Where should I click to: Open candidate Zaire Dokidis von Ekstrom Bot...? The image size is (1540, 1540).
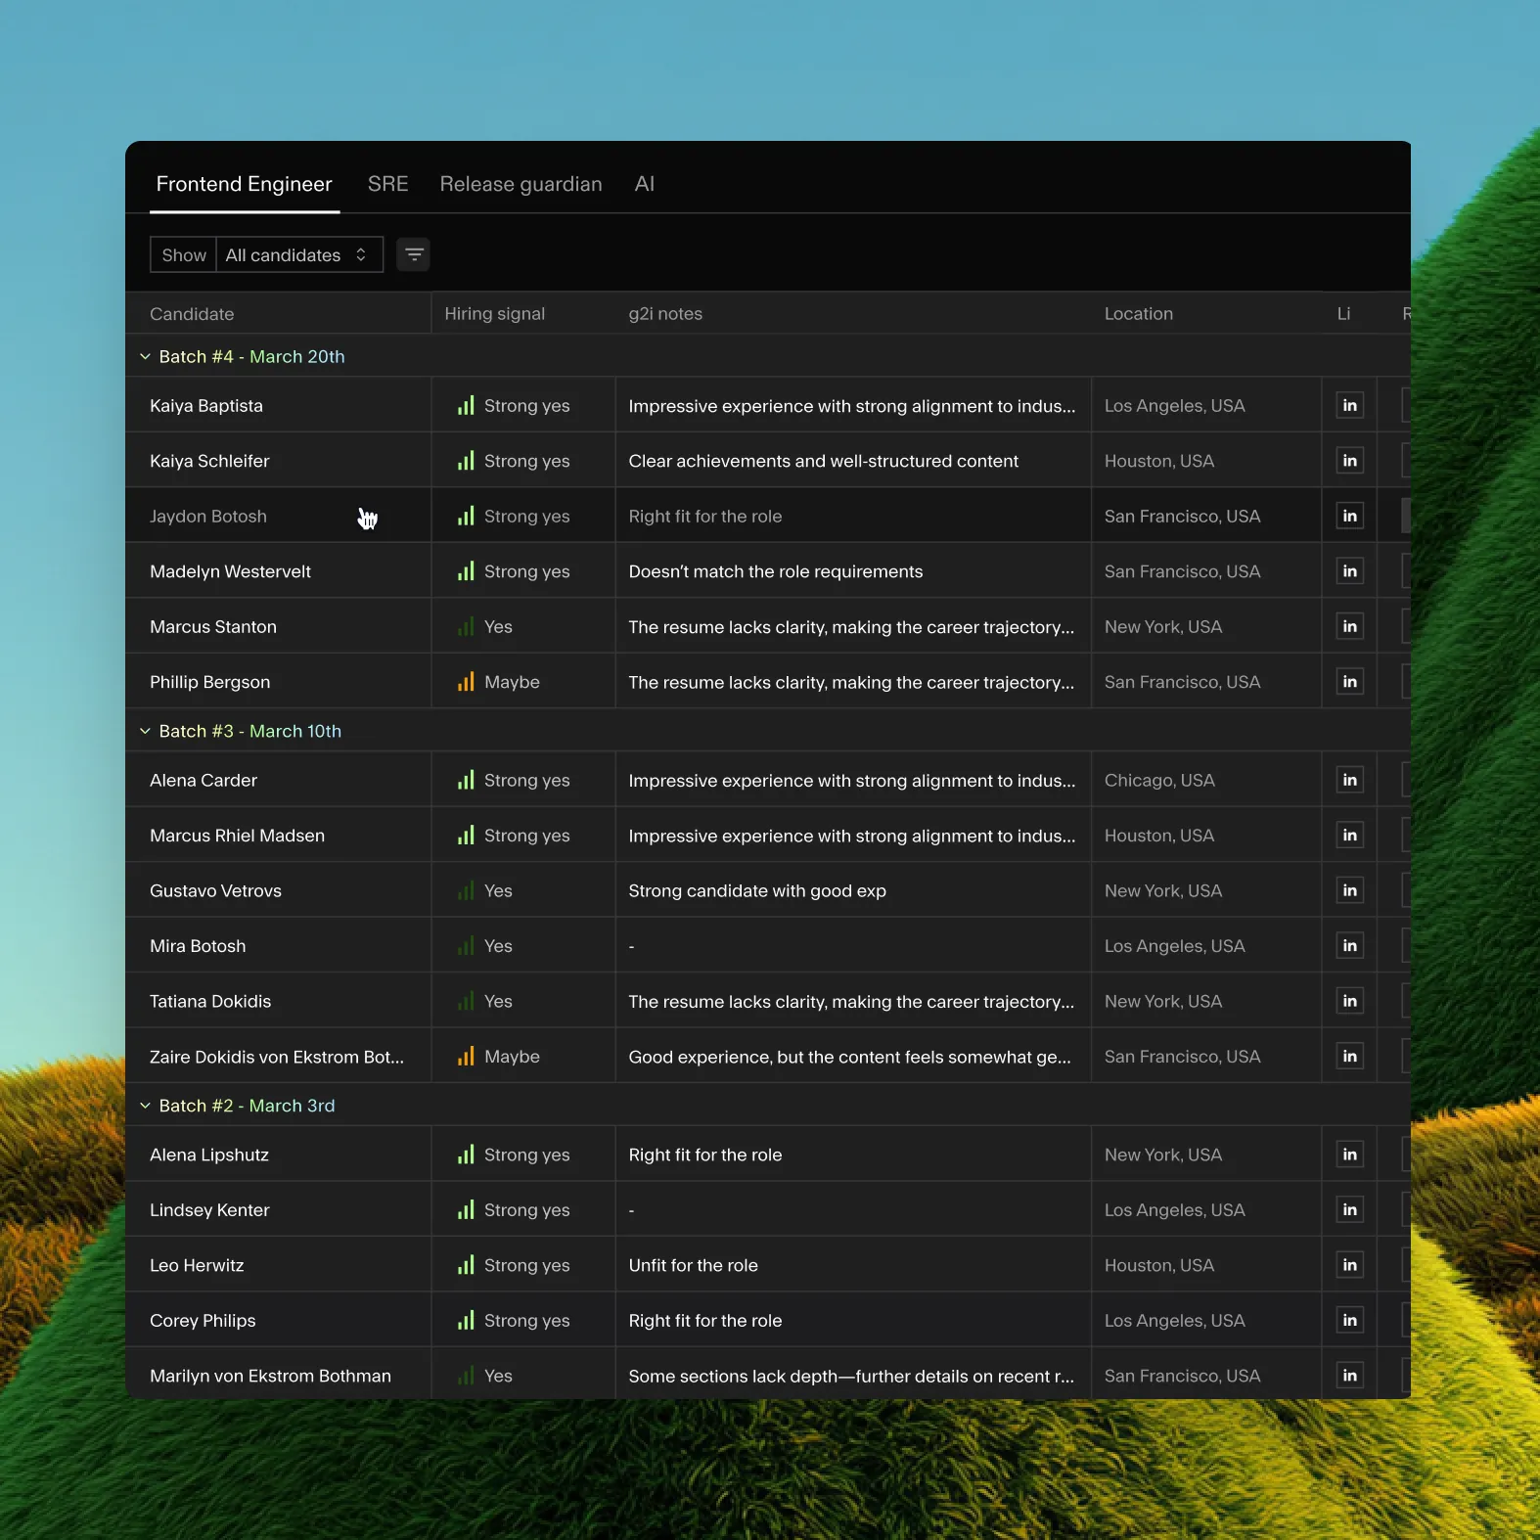click(x=277, y=1057)
